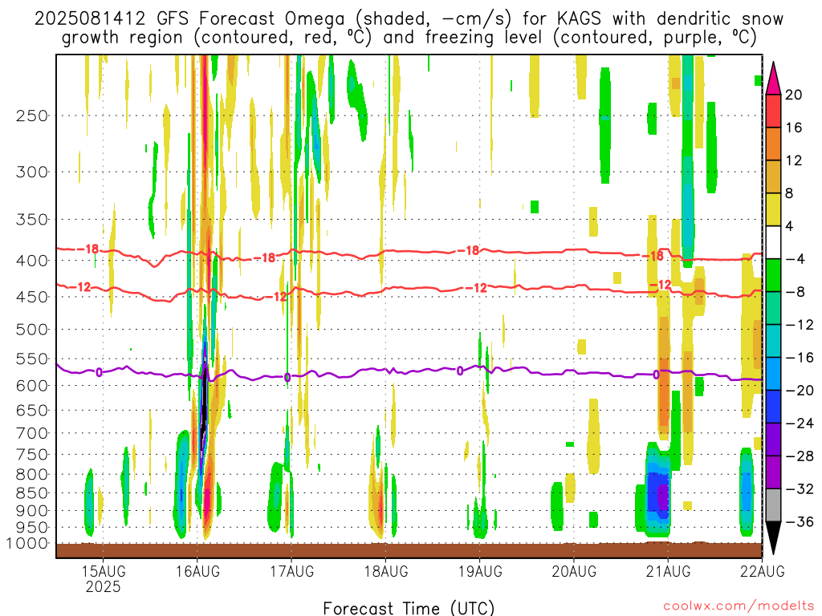
Task: Click the pink arrow atop the colorbar
Action: tap(773, 79)
